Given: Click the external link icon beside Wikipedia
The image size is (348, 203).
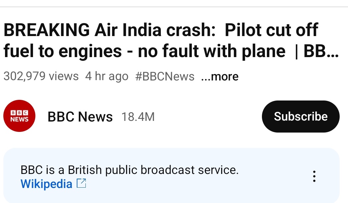Looking at the screenshot, I should 81,183.
